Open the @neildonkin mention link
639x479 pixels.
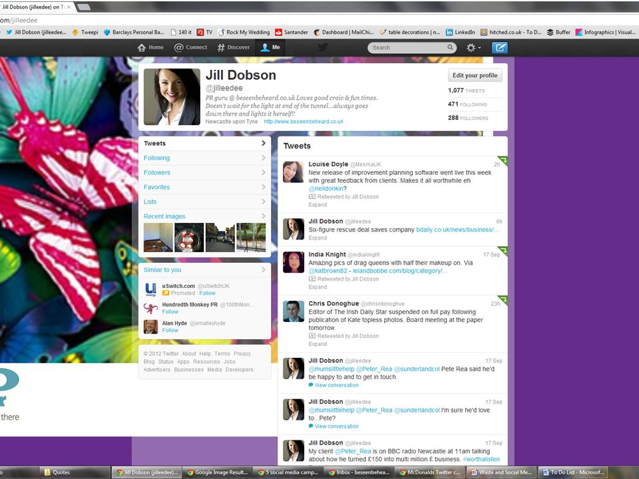pyautogui.click(x=325, y=188)
